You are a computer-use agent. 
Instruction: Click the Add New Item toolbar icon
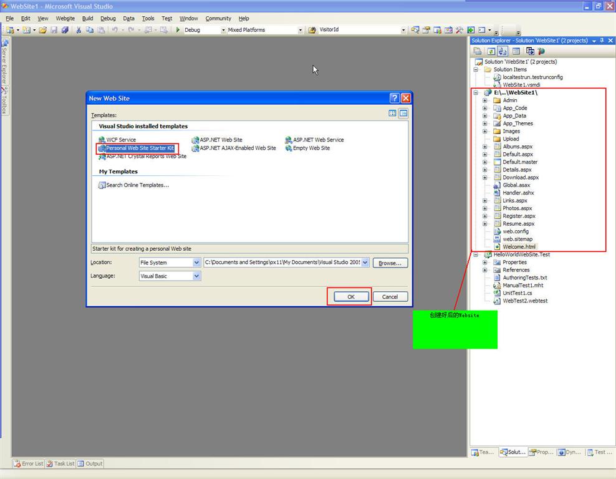[26, 30]
